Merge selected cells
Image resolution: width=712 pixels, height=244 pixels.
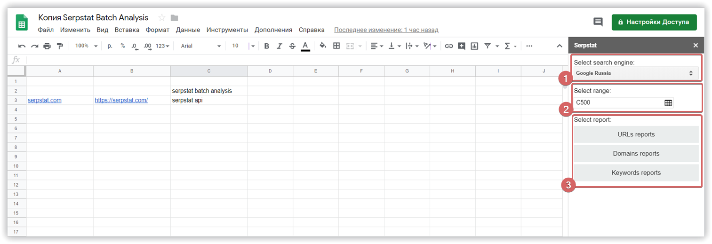(350, 46)
